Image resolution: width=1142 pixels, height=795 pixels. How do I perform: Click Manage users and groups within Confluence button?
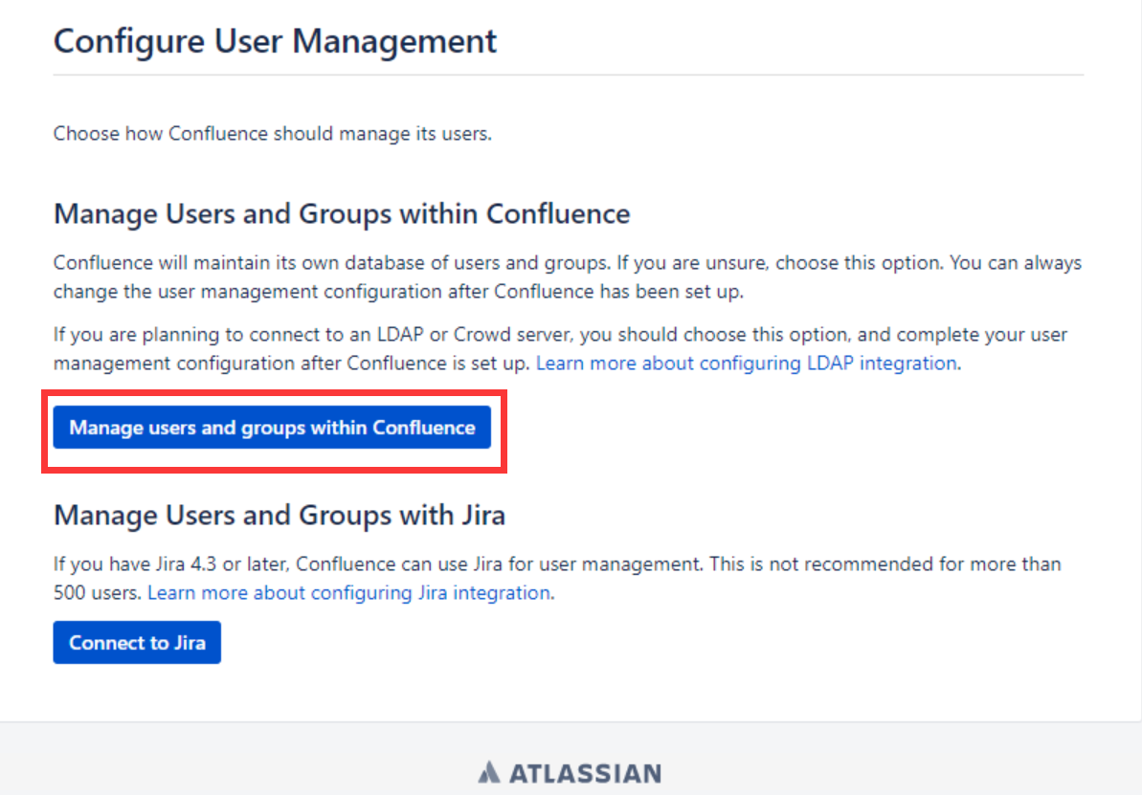272,428
